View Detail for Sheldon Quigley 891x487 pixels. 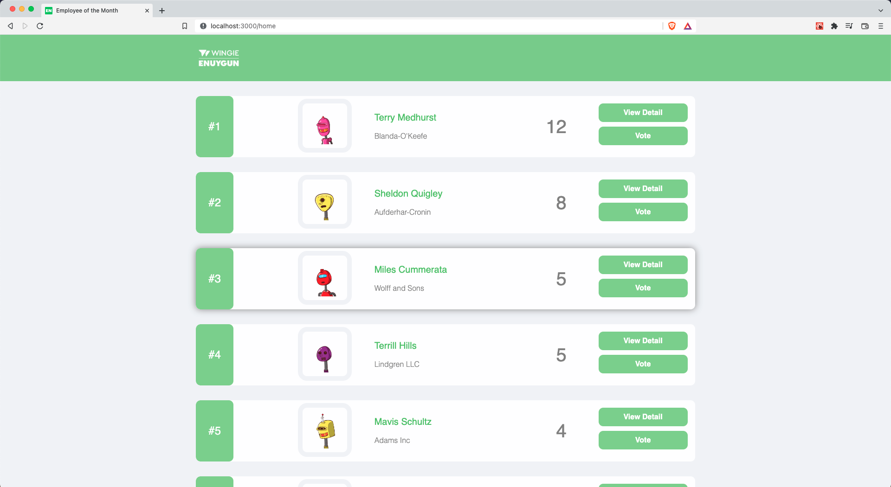pyautogui.click(x=643, y=188)
